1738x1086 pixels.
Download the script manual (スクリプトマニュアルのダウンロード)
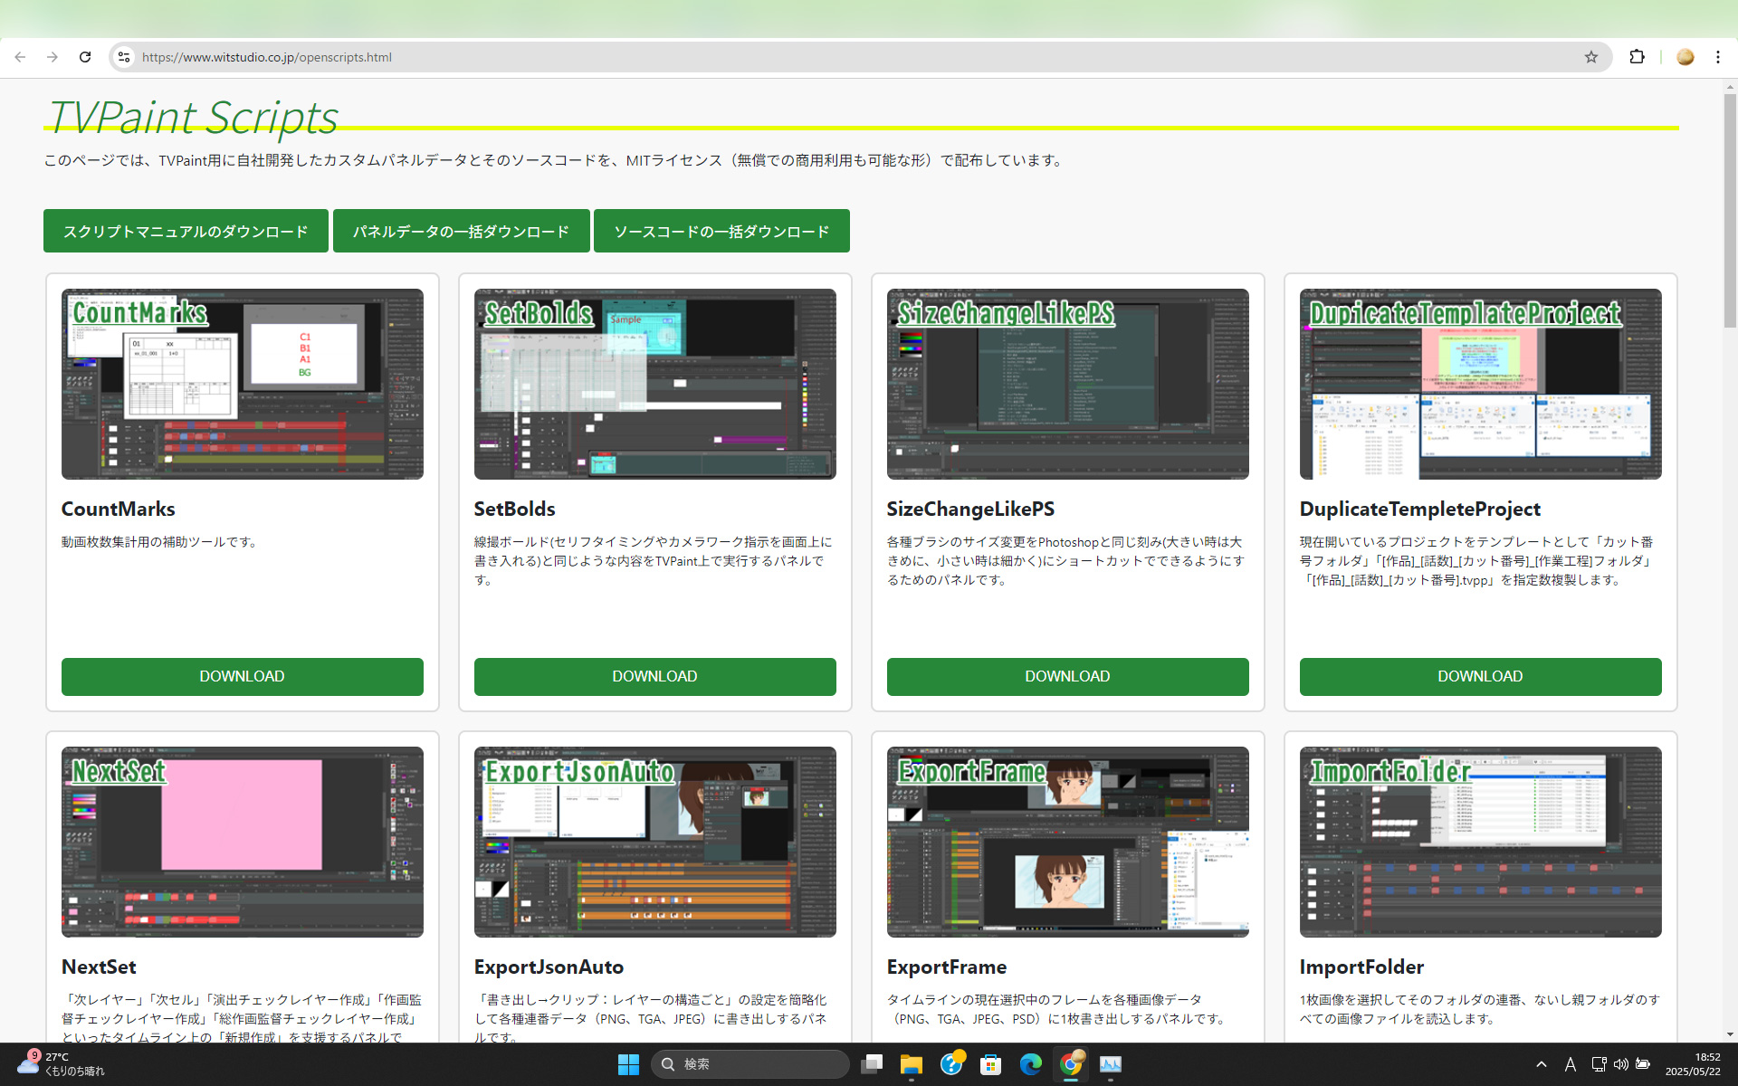pyautogui.click(x=186, y=231)
